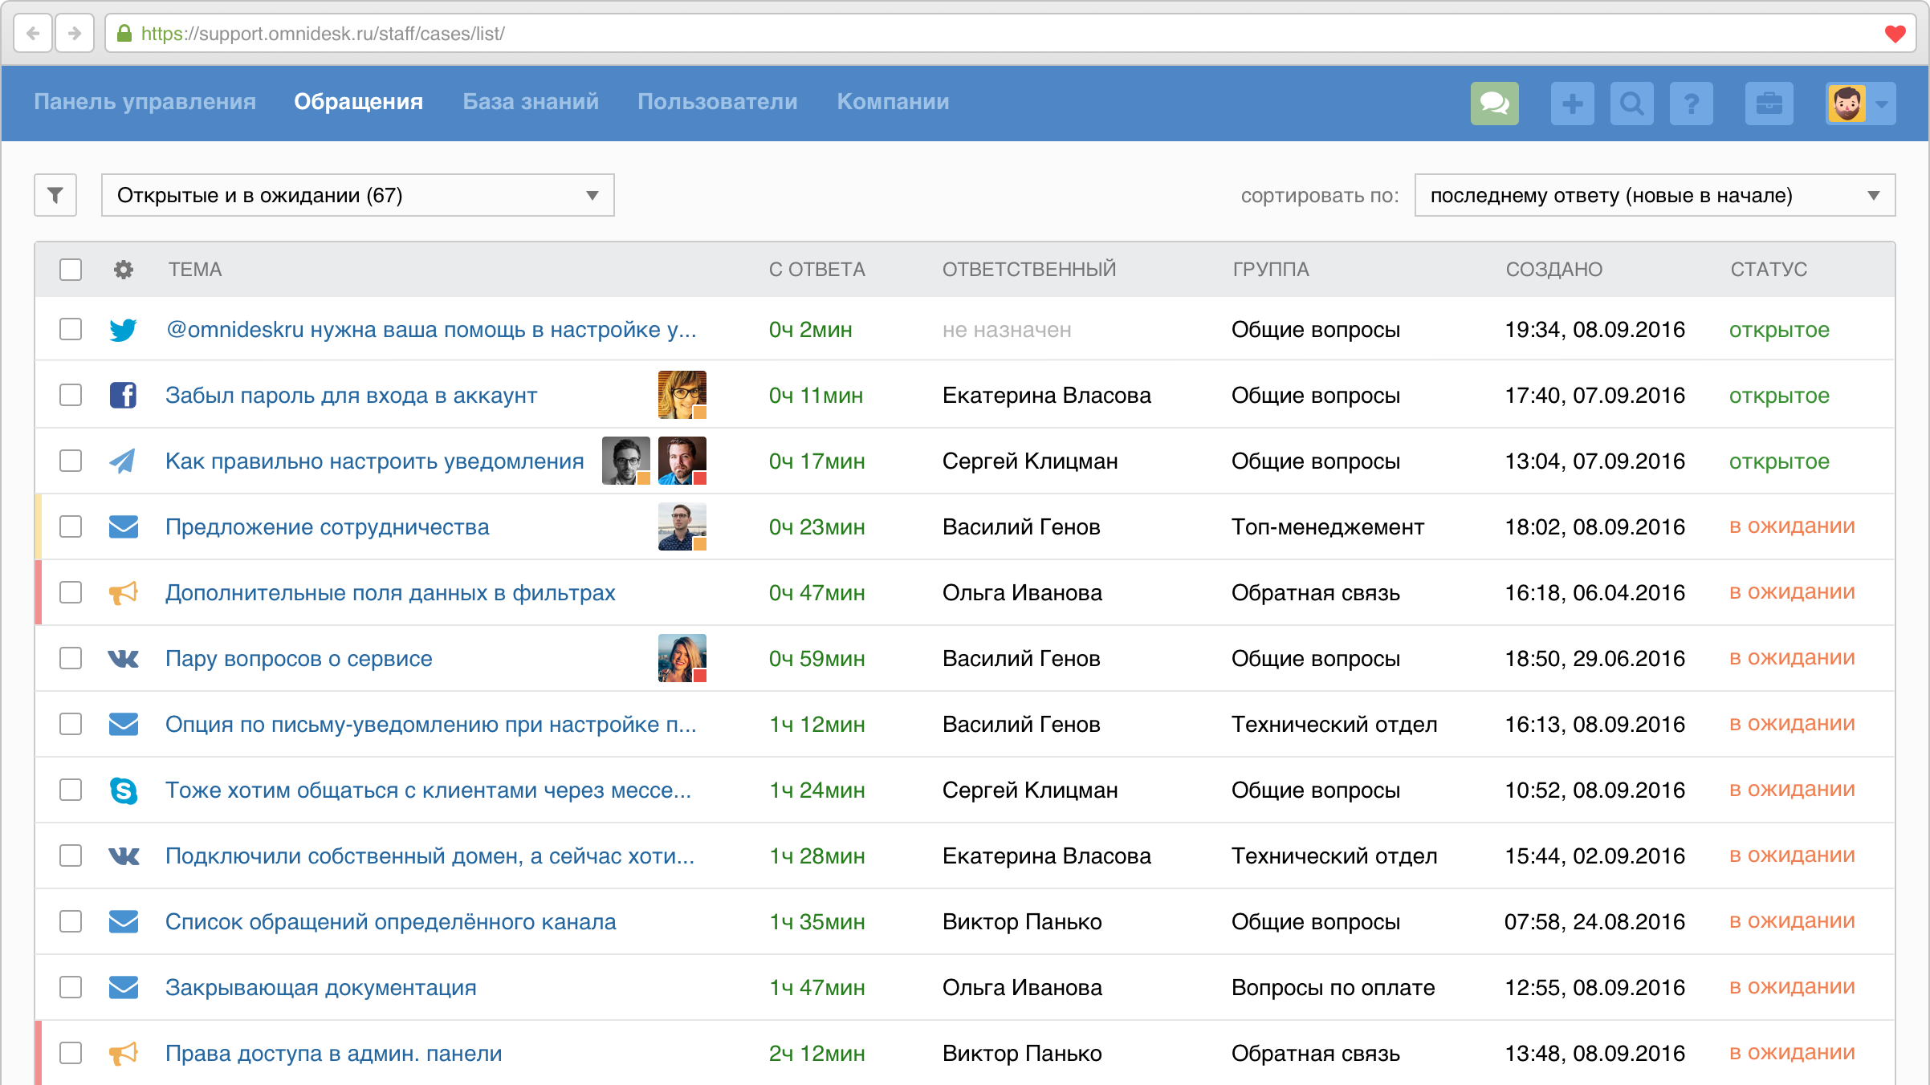The height and width of the screenshot is (1085, 1930).
Task: Open the 'Пользователи' menu item
Action: pyautogui.click(x=717, y=102)
